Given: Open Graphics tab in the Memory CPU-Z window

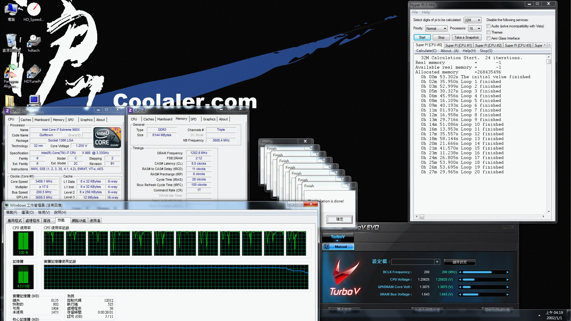Looking at the screenshot, I should tap(209, 119).
